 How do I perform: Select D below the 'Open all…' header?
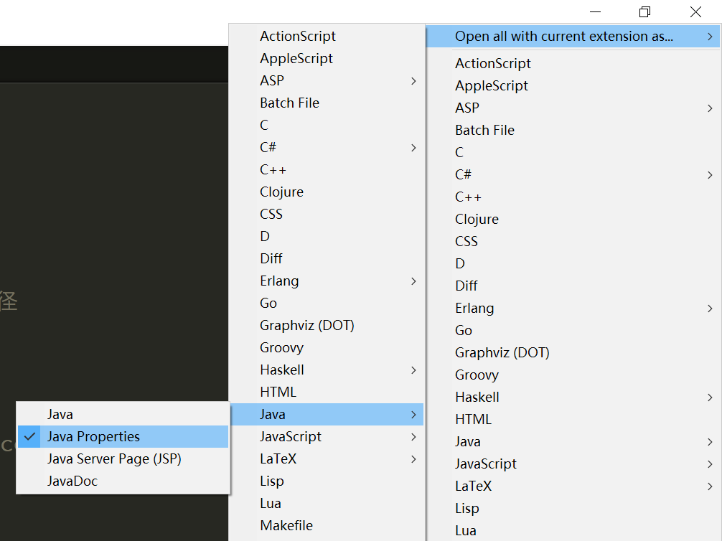pyautogui.click(x=573, y=263)
